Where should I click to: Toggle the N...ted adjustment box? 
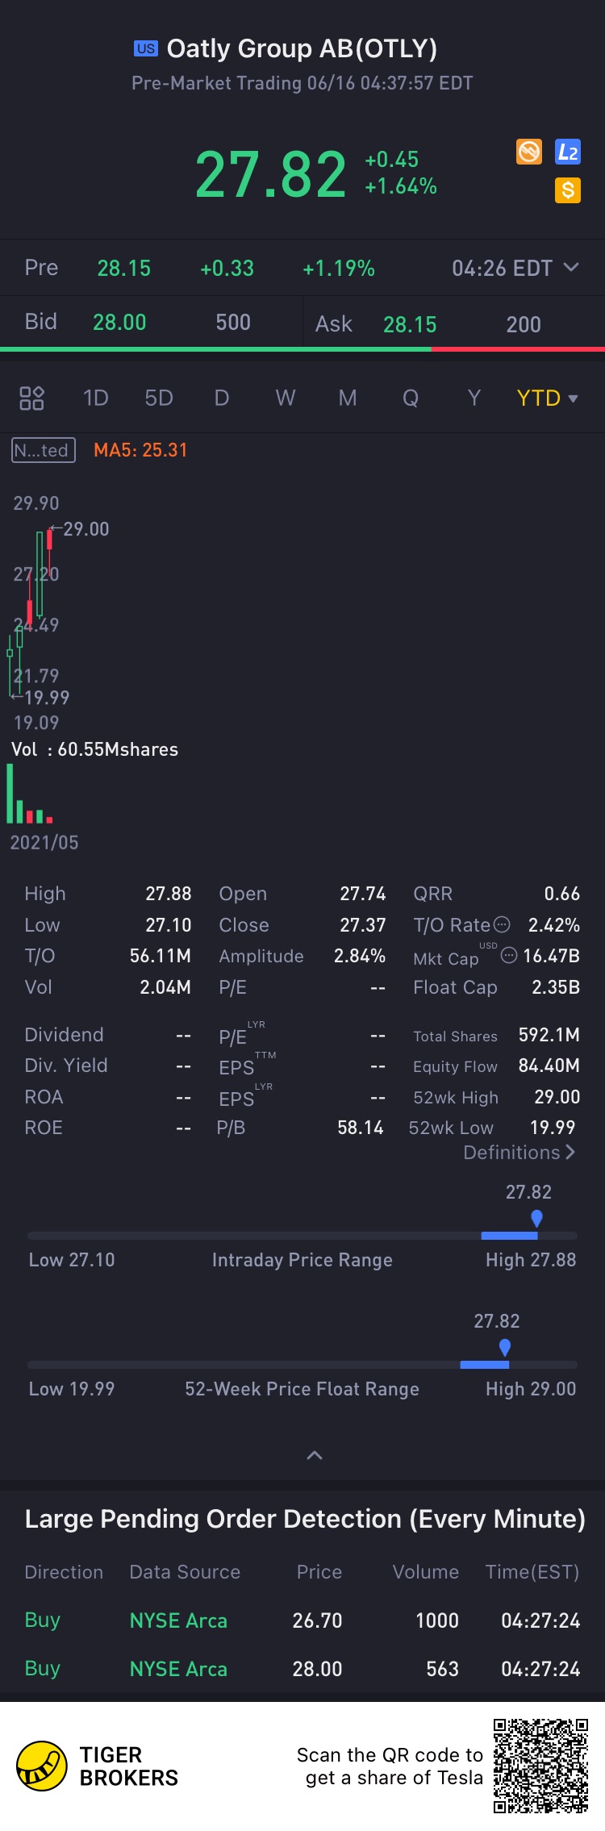[44, 450]
